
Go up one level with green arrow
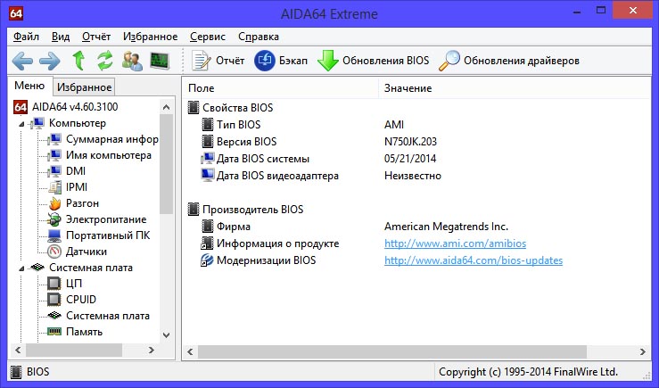78,61
